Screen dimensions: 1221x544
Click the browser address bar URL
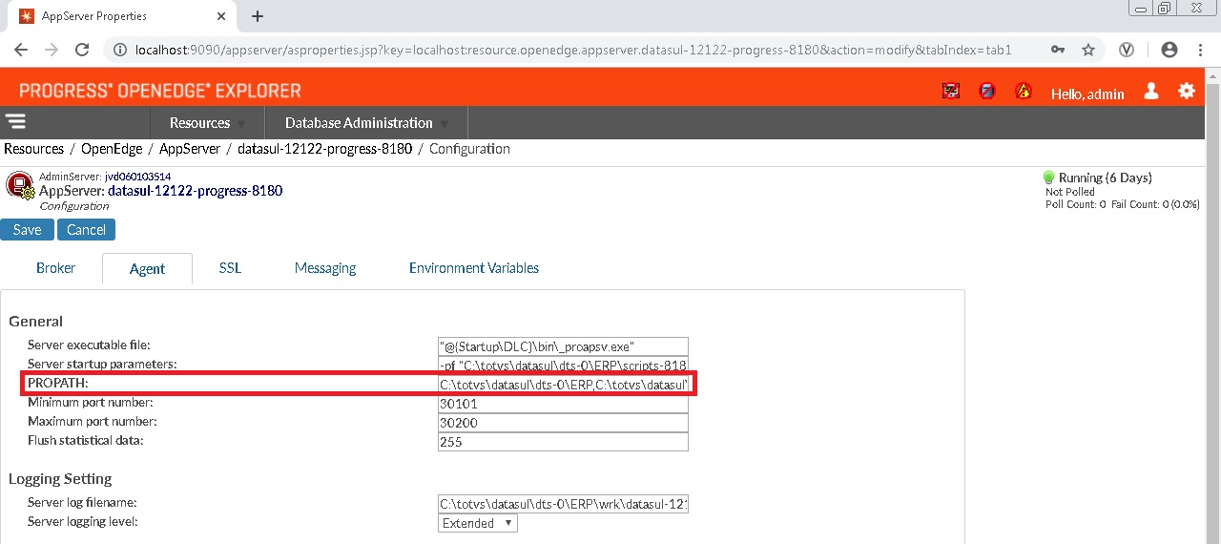tap(572, 50)
